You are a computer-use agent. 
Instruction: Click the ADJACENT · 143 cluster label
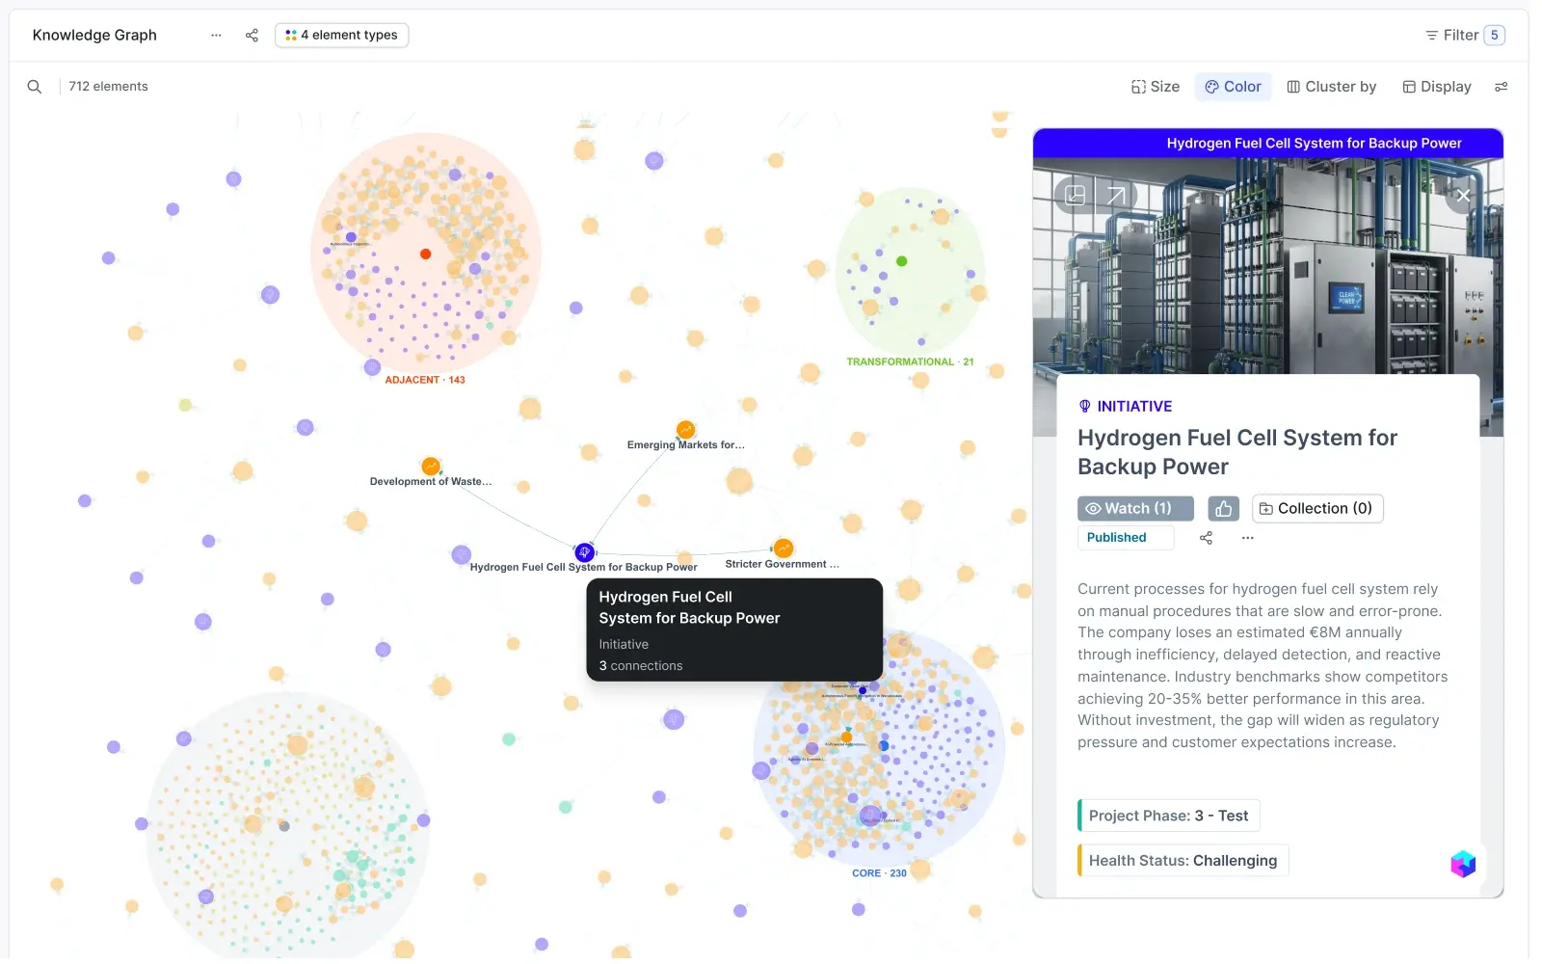(425, 381)
